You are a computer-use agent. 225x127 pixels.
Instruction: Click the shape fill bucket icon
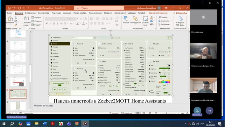pyautogui.click(x=152, y=17)
